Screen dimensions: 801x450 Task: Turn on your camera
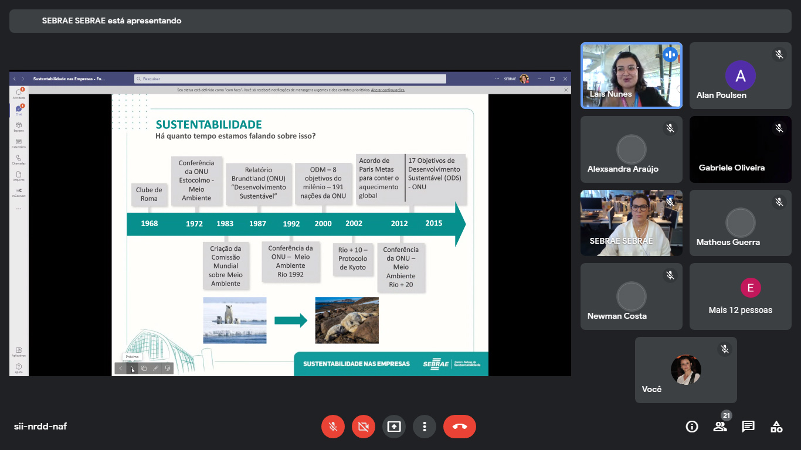point(364,427)
